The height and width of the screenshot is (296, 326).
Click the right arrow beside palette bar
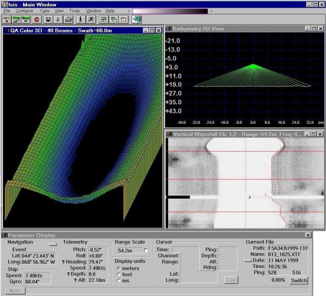pyautogui.click(x=211, y=11)
